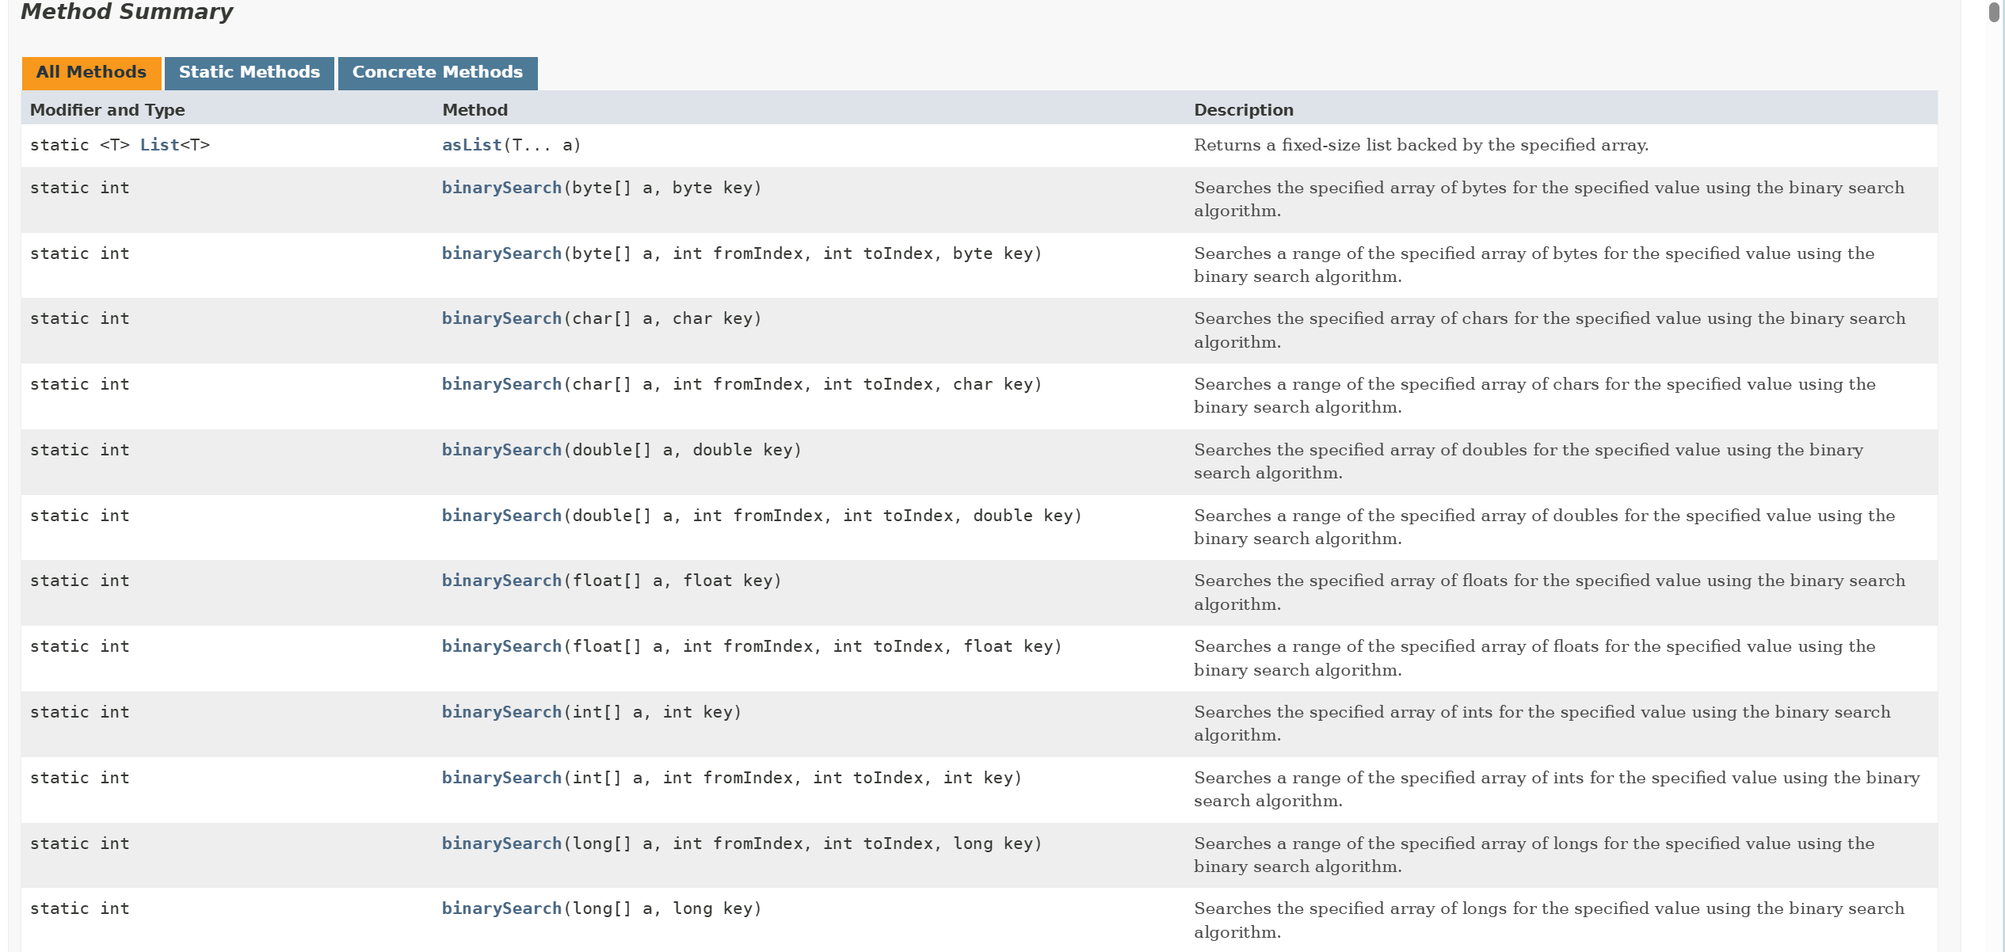Click binarySearch(int[] a, int key) link
Screen dimensions: 2005x952
point(501,712)
